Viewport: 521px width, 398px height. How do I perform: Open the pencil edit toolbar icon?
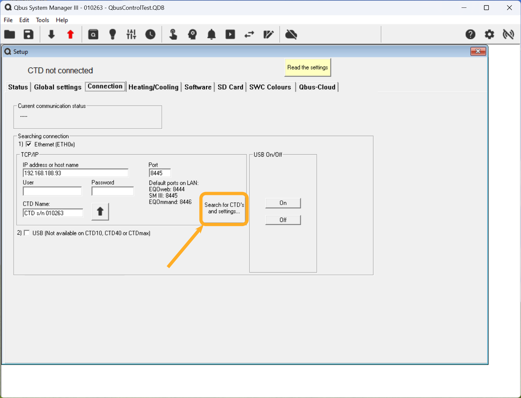(x=268, y=34)
